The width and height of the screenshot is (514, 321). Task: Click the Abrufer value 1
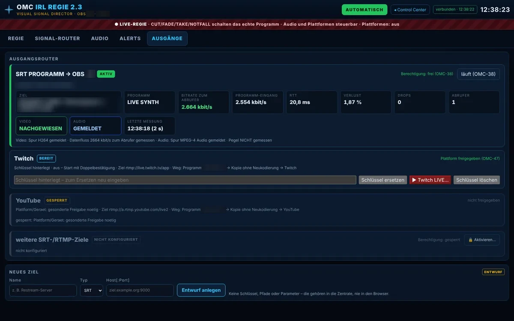pos(454,102)
